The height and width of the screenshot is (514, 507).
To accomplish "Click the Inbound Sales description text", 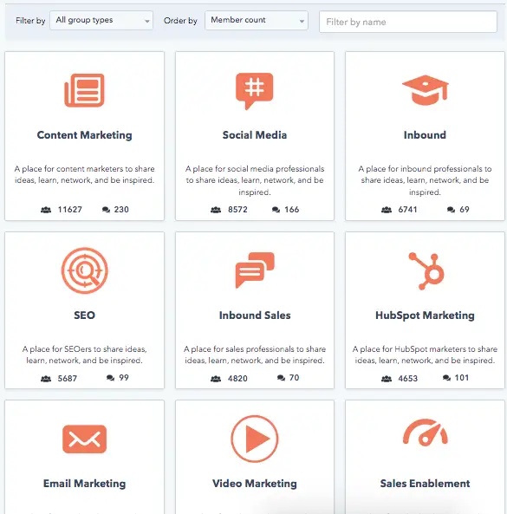I will click(x=255, y=355).
